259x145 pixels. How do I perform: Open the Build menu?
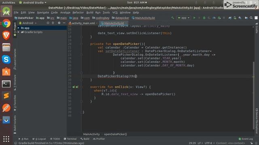click(x=90, y=12)
